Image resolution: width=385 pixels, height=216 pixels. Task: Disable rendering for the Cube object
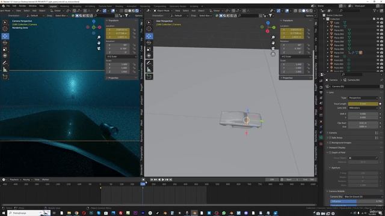click(382, 23)
